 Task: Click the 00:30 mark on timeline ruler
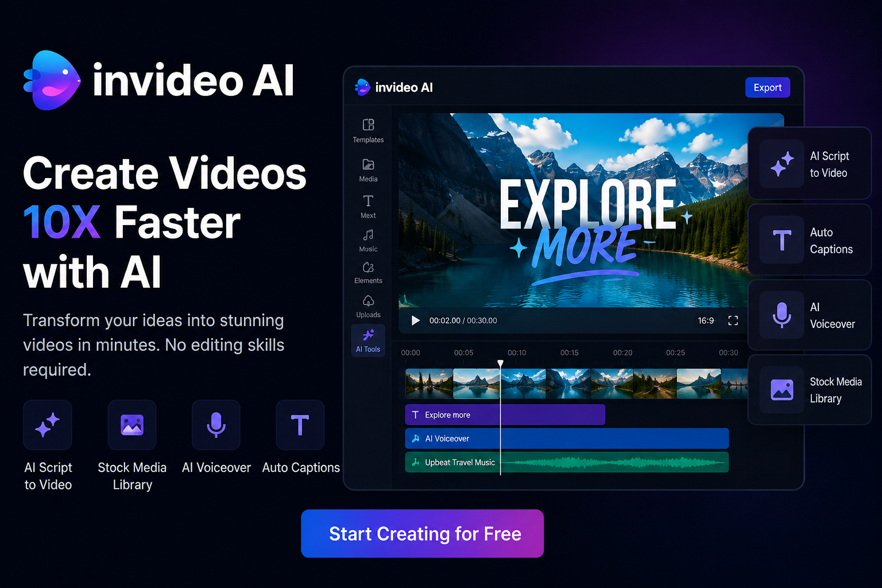[x=729, y=353]
